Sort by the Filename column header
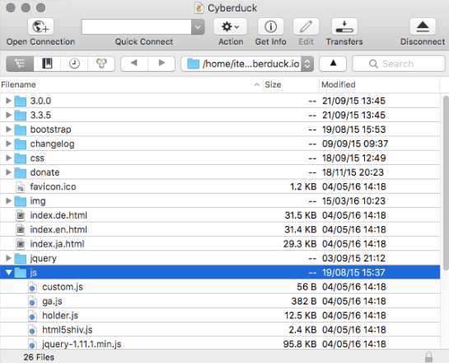Viewport: 449px width, 363px height. (x=131, y=85)
